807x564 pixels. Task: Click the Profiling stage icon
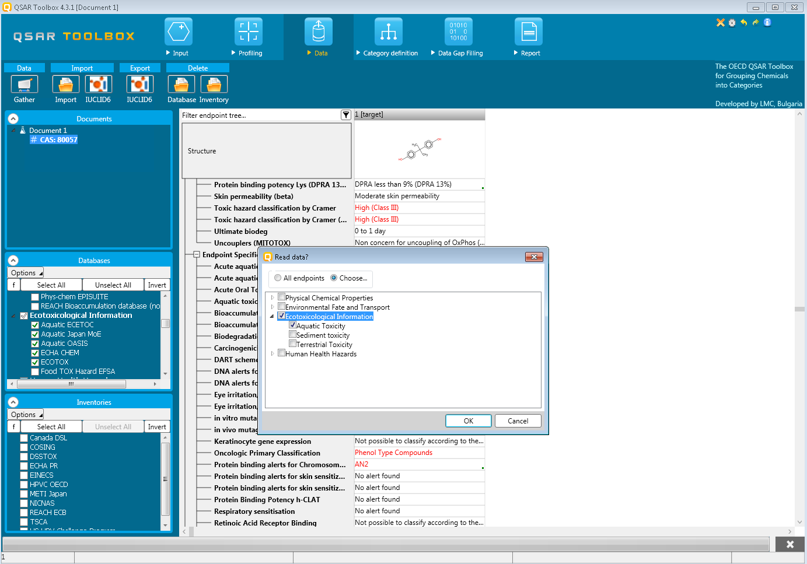pos(248,31)
